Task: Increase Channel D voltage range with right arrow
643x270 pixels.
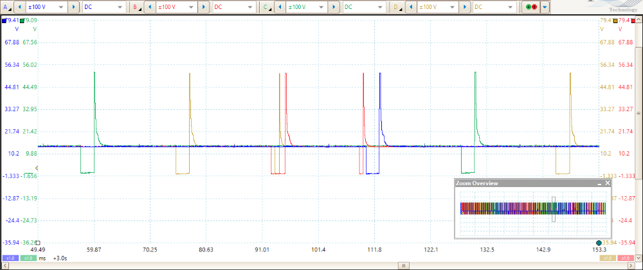Action: (x=464, y=7)
